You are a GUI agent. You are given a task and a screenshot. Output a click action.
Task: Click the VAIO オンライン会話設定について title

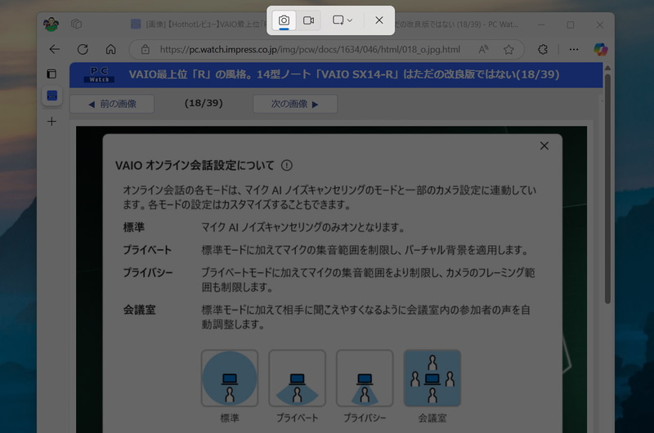[x=195, y=166]
